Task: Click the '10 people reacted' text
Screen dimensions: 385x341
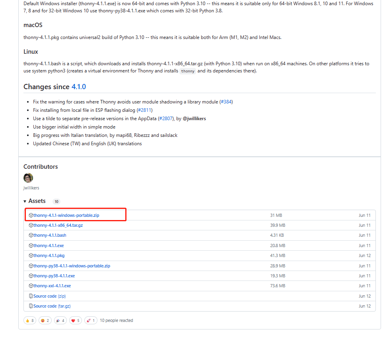Action: coord(117,321)
